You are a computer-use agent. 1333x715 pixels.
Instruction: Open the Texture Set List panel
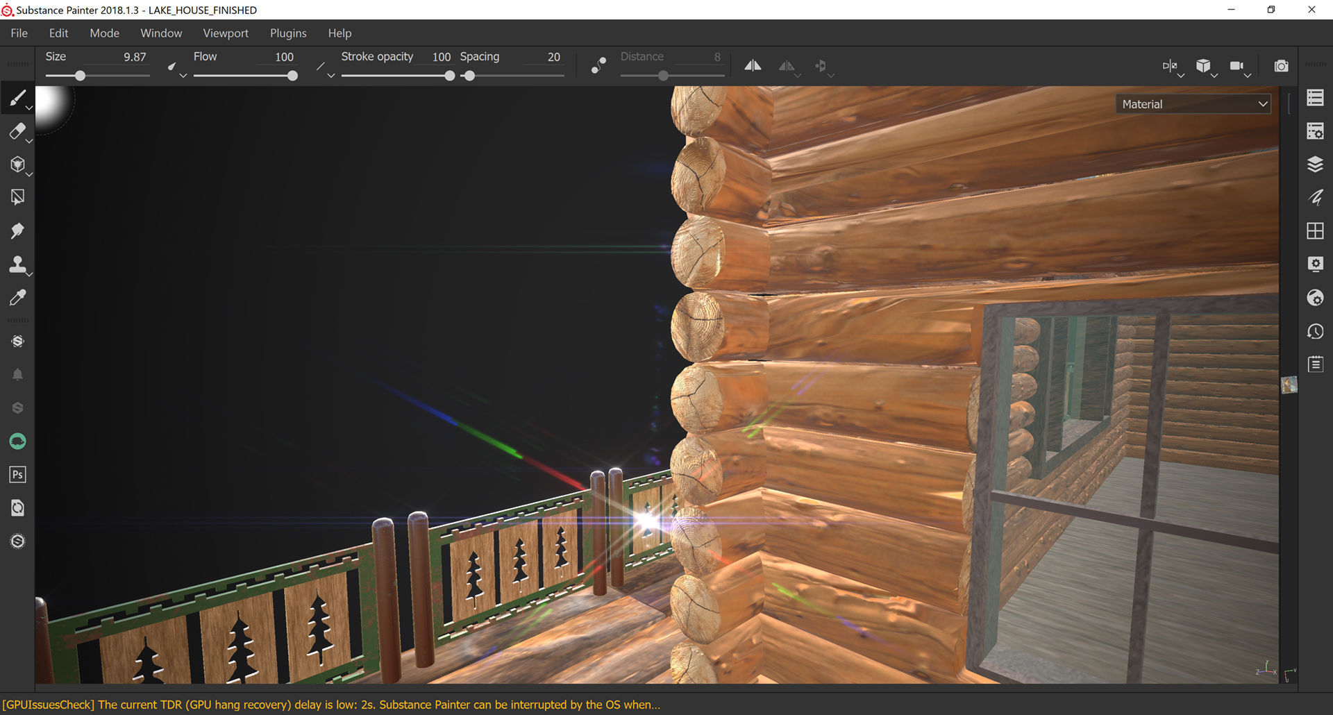tap(1315, 97)
